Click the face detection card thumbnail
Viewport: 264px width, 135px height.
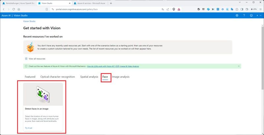(43, 94)
